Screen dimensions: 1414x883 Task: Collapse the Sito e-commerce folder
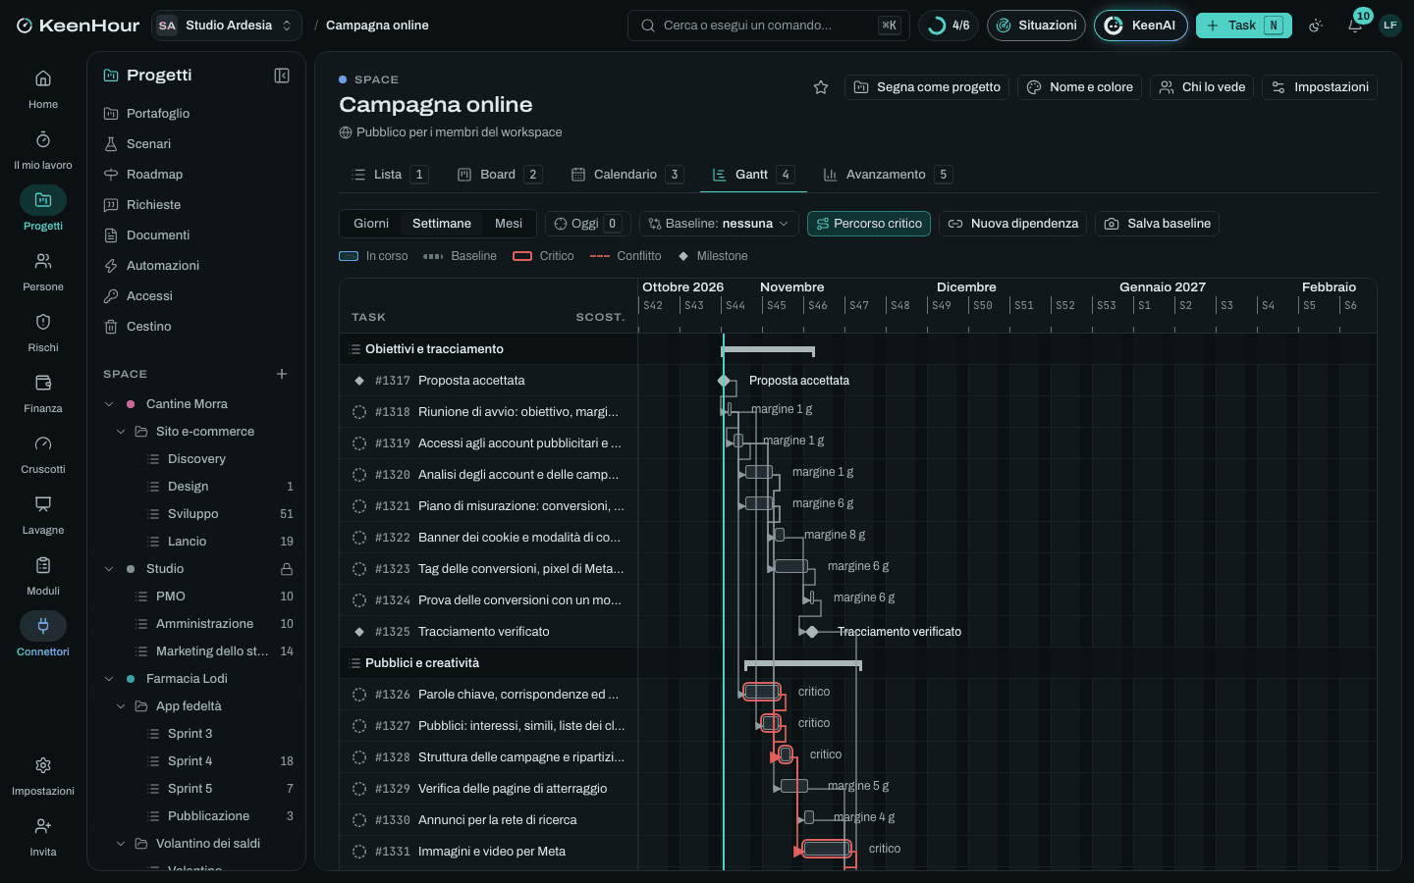(x=121, y=432)
